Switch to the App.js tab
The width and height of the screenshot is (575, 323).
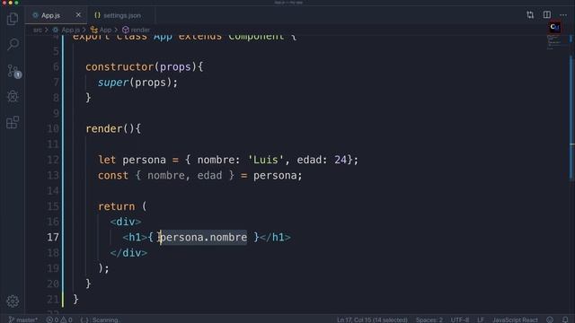[50, 15]
